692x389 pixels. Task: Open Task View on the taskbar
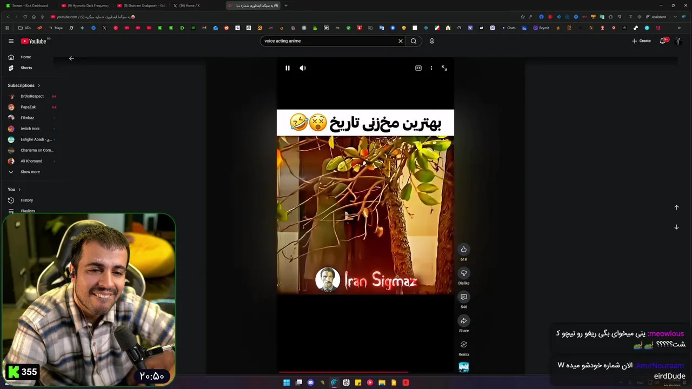pos(298,383)
